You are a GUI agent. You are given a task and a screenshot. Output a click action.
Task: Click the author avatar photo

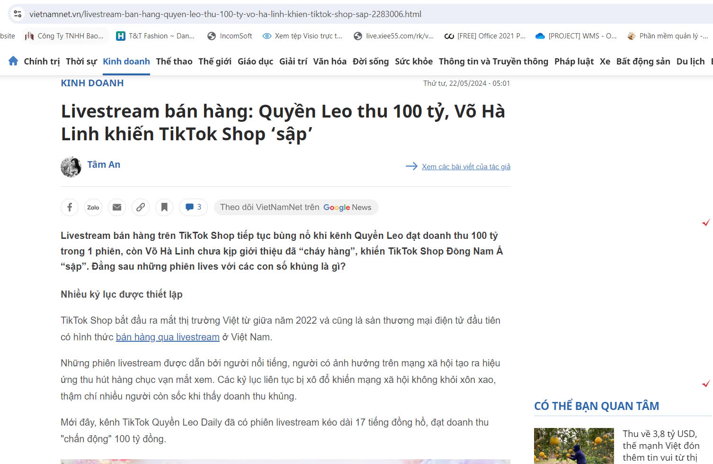click(71, 167)
